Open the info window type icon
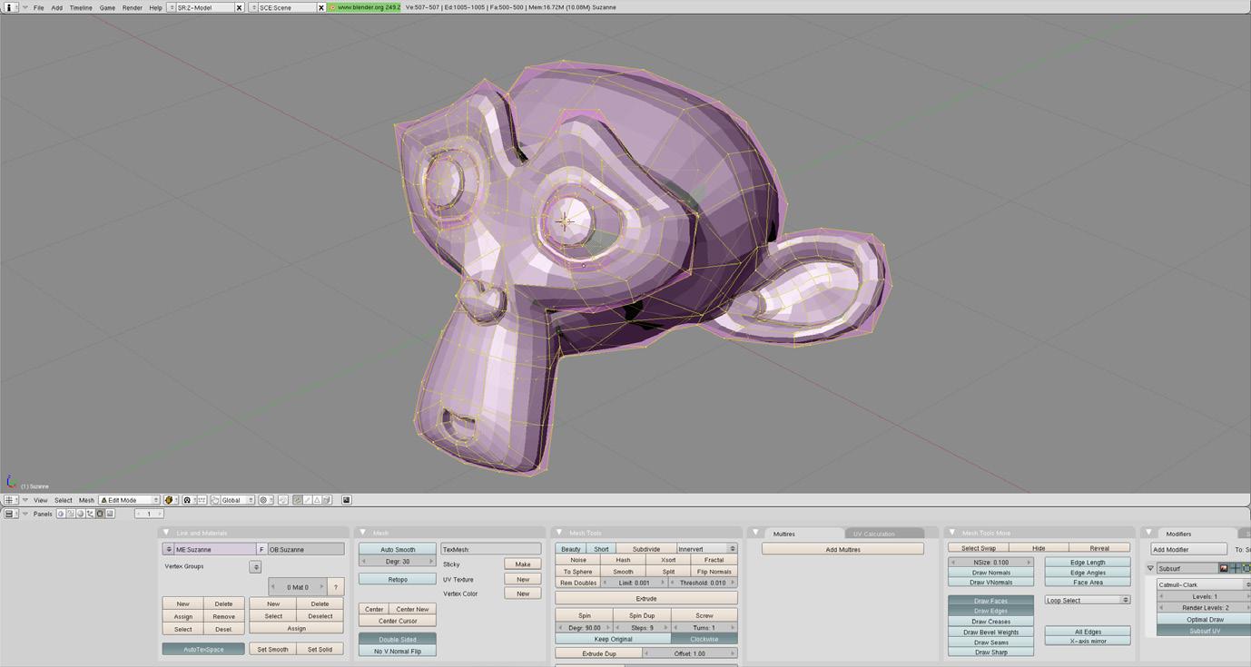 11,7
